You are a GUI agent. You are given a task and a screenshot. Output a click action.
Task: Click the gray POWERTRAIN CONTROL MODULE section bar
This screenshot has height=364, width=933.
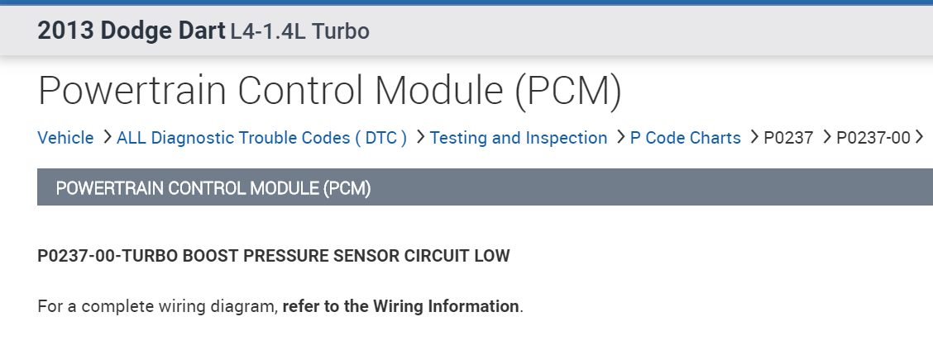[x=485, y=187]
